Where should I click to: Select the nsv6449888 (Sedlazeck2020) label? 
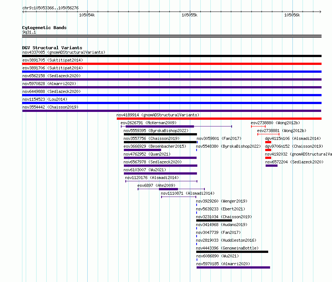pyautogui.click(x=51, y=91)
